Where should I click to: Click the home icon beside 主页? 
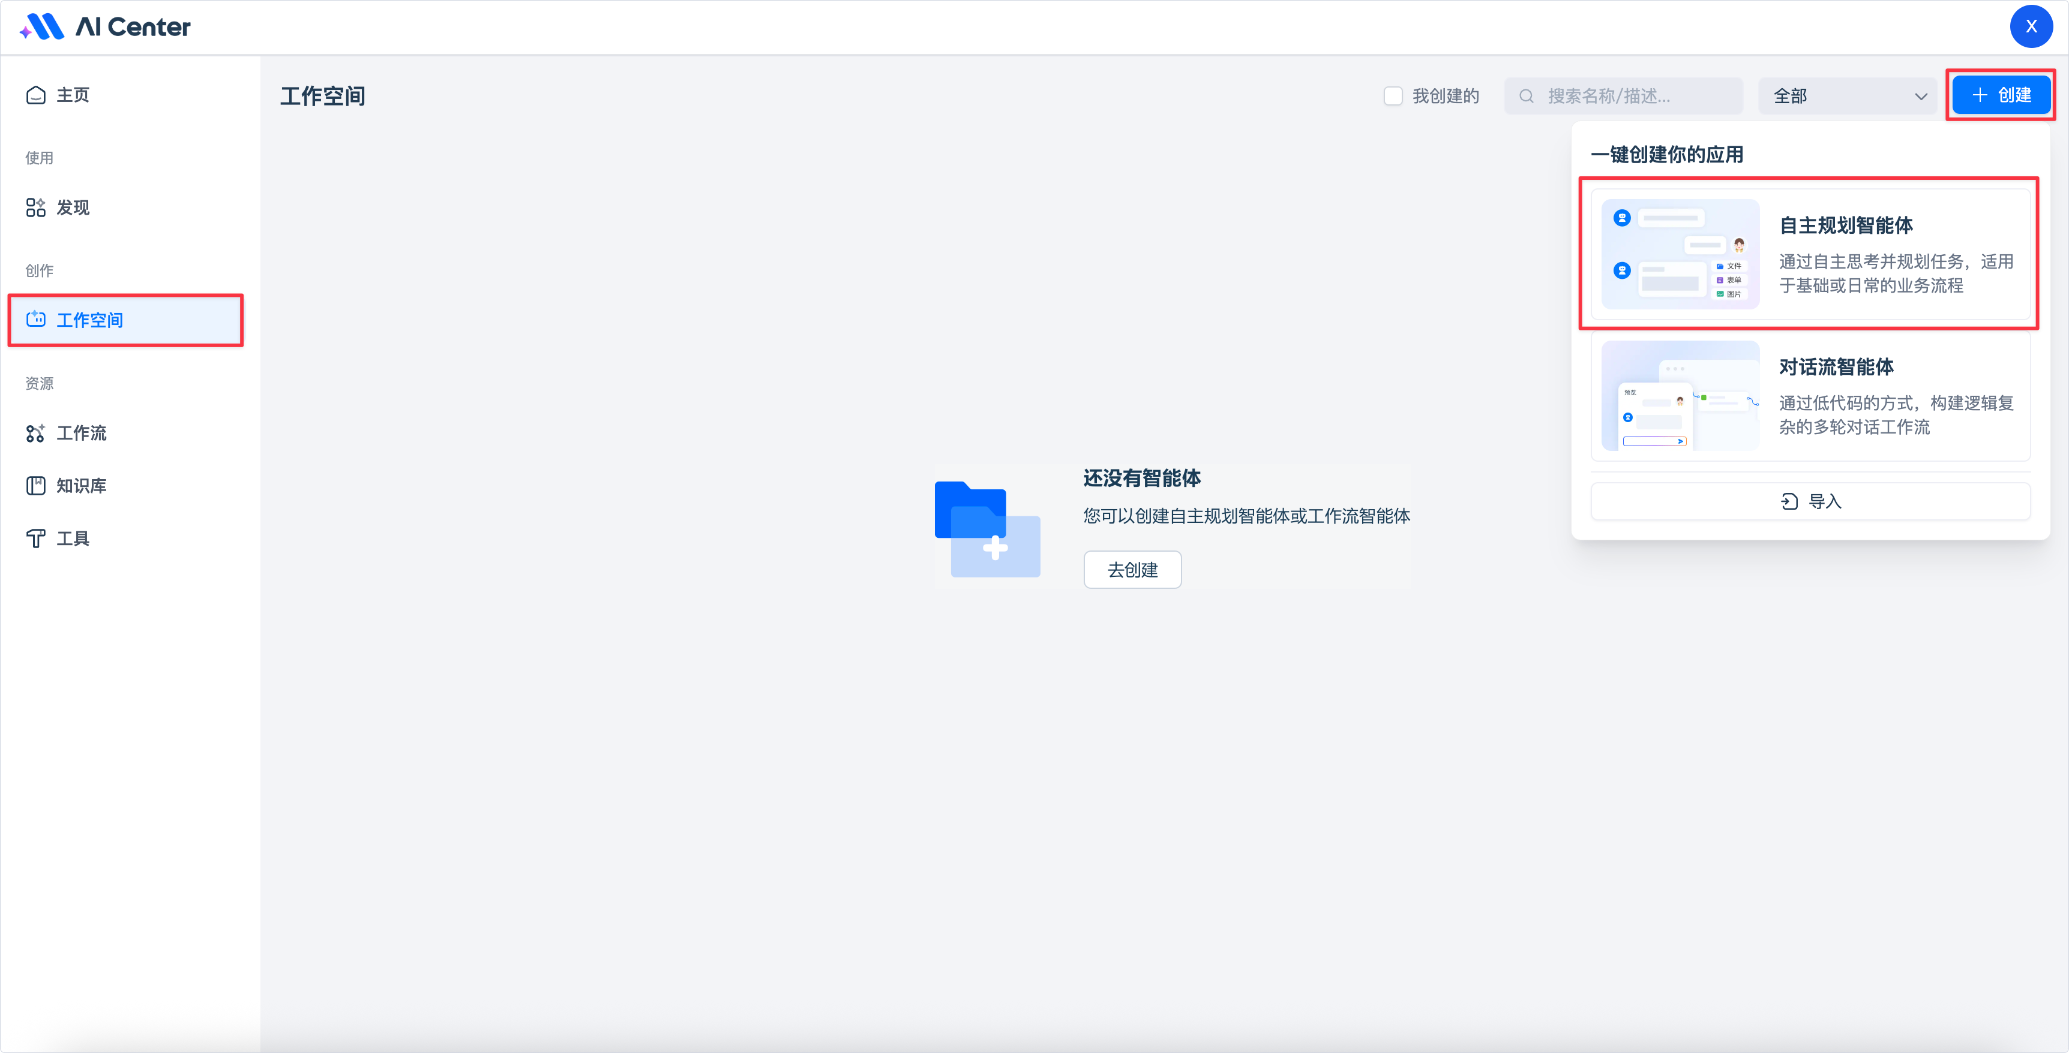point(35,95)
